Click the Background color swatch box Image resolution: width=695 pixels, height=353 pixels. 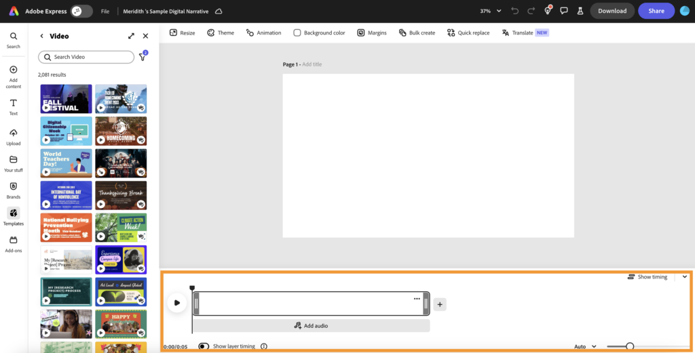click(297, 33)
